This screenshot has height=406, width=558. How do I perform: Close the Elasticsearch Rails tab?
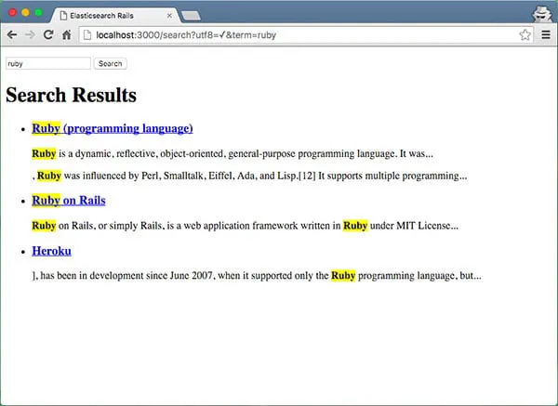click(168, 16)
